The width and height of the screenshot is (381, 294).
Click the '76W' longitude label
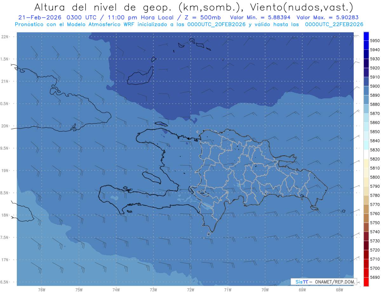[x=42, y=290]
